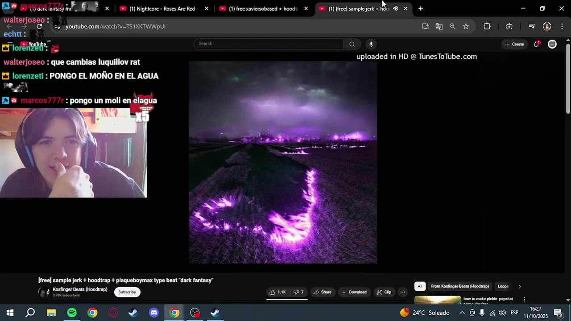
Task: Show hidden system tray icons
Action: click(x=462, y=313)
